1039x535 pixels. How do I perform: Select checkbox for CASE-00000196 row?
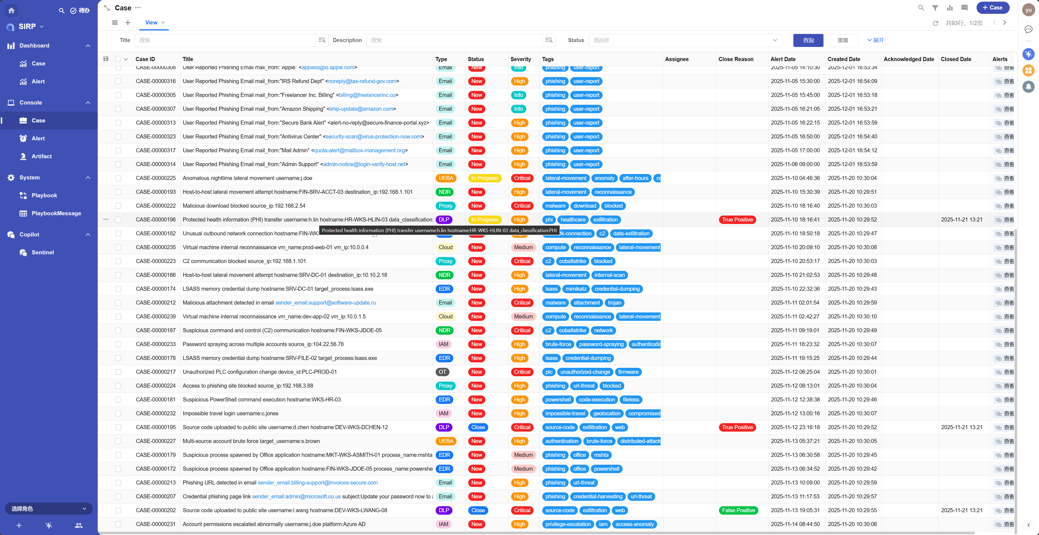(x=118, y=220)
